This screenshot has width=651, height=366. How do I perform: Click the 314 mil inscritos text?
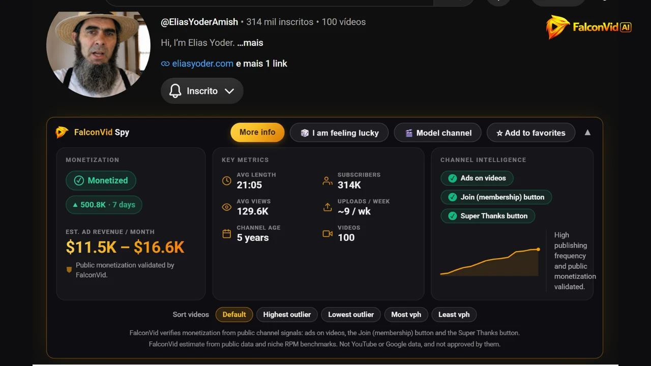(280, 22)
